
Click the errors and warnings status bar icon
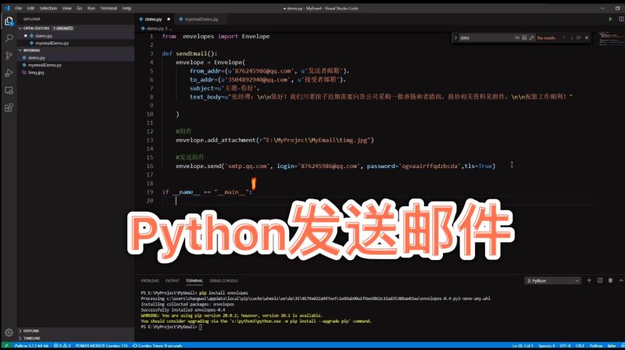point(62,345)
